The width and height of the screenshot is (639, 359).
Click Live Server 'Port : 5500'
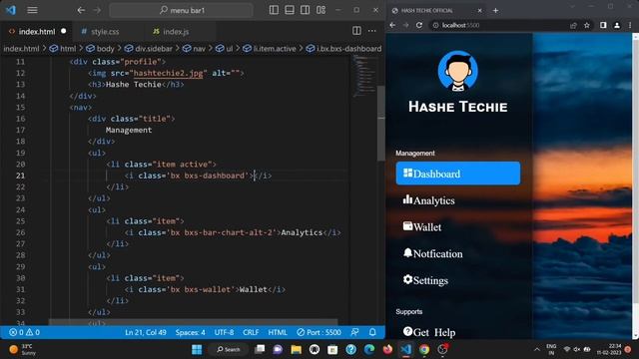click(319, 332)
